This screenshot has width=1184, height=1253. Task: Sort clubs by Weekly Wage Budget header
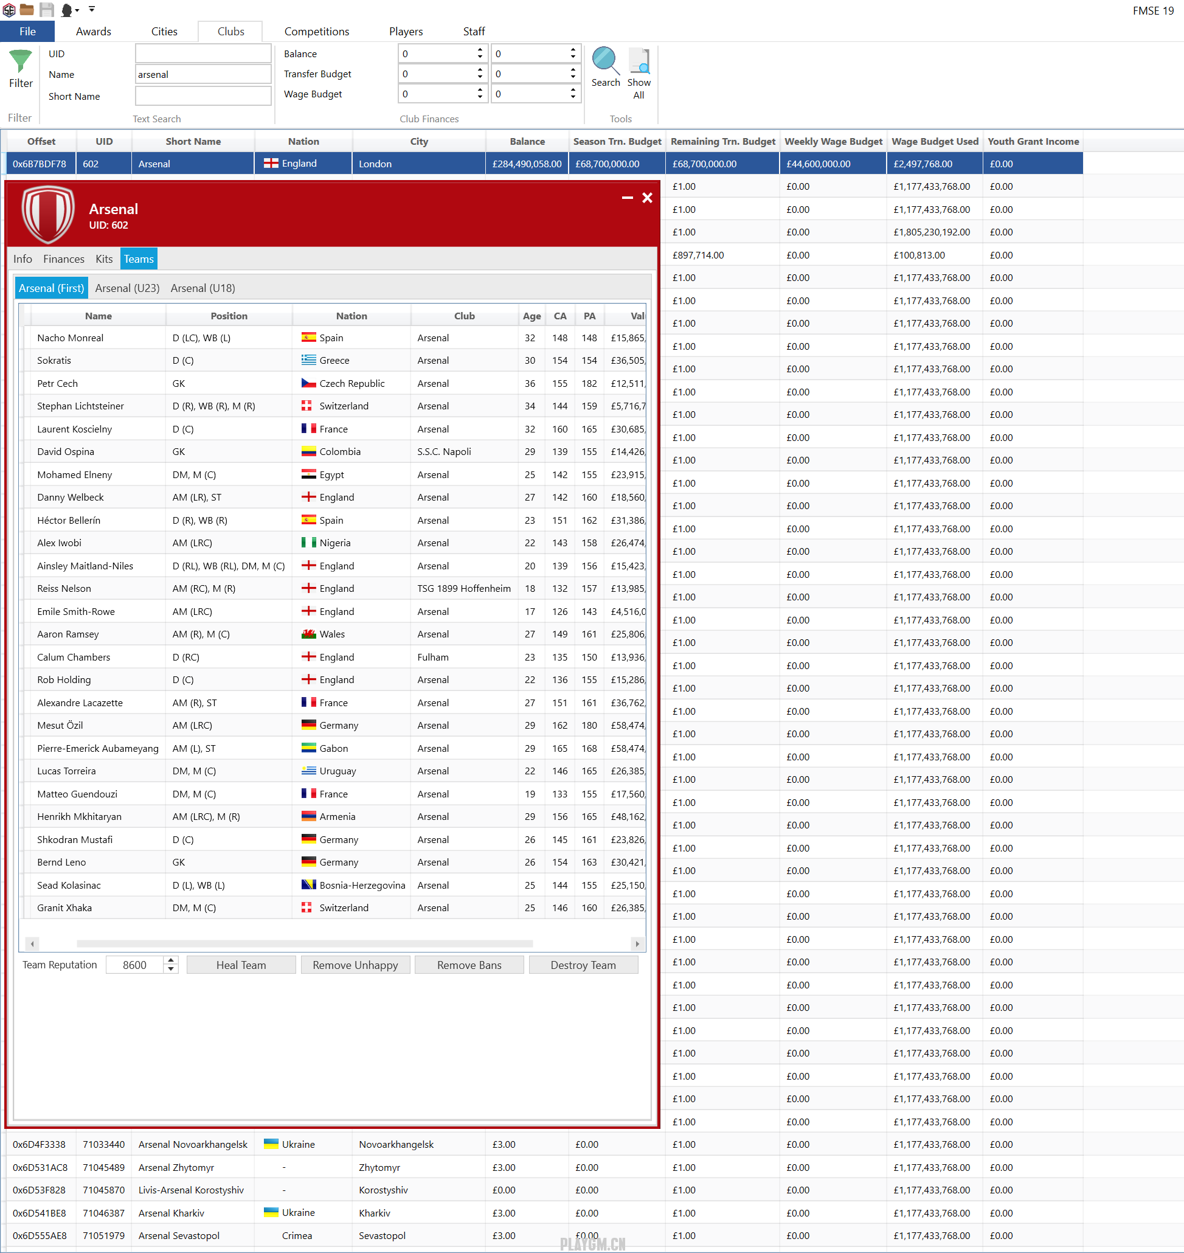(833, 141)
